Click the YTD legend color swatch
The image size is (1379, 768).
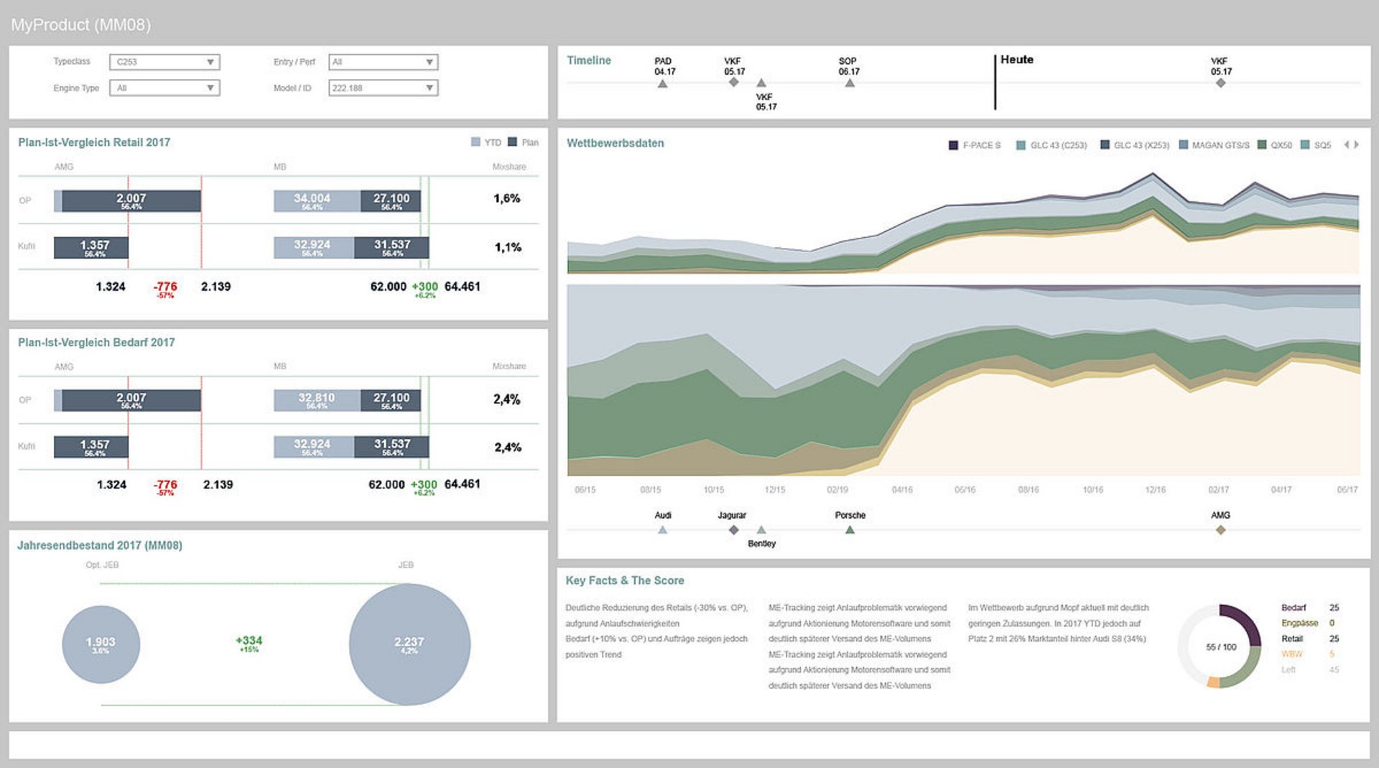pyautogui.click(x=475, y=142)
